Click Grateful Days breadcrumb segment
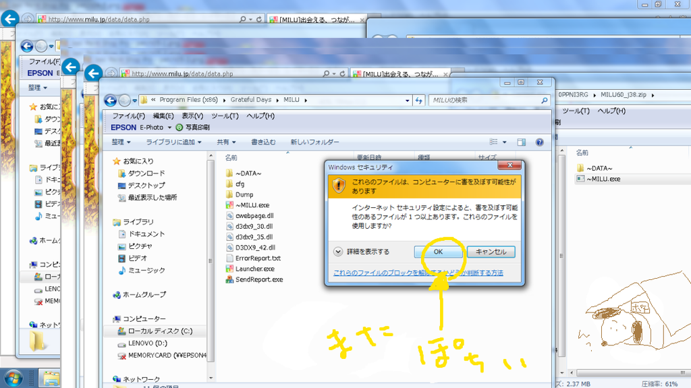The width and height of the screenshot is (691, 388). [251, 100]
